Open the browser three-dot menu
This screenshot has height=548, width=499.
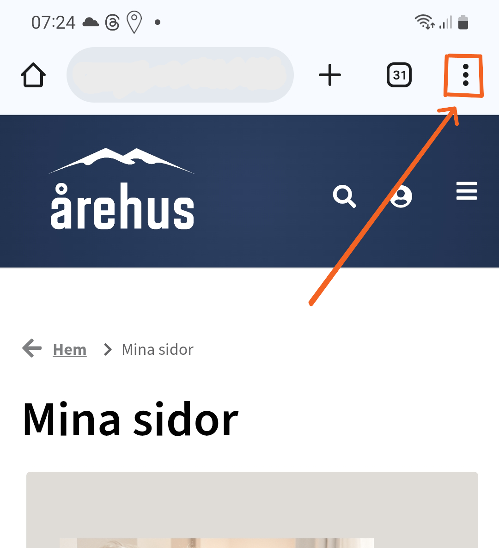click(x=465, y=75)
